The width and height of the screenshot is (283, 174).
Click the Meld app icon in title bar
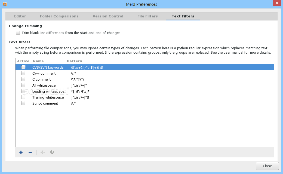coord(5,4)
